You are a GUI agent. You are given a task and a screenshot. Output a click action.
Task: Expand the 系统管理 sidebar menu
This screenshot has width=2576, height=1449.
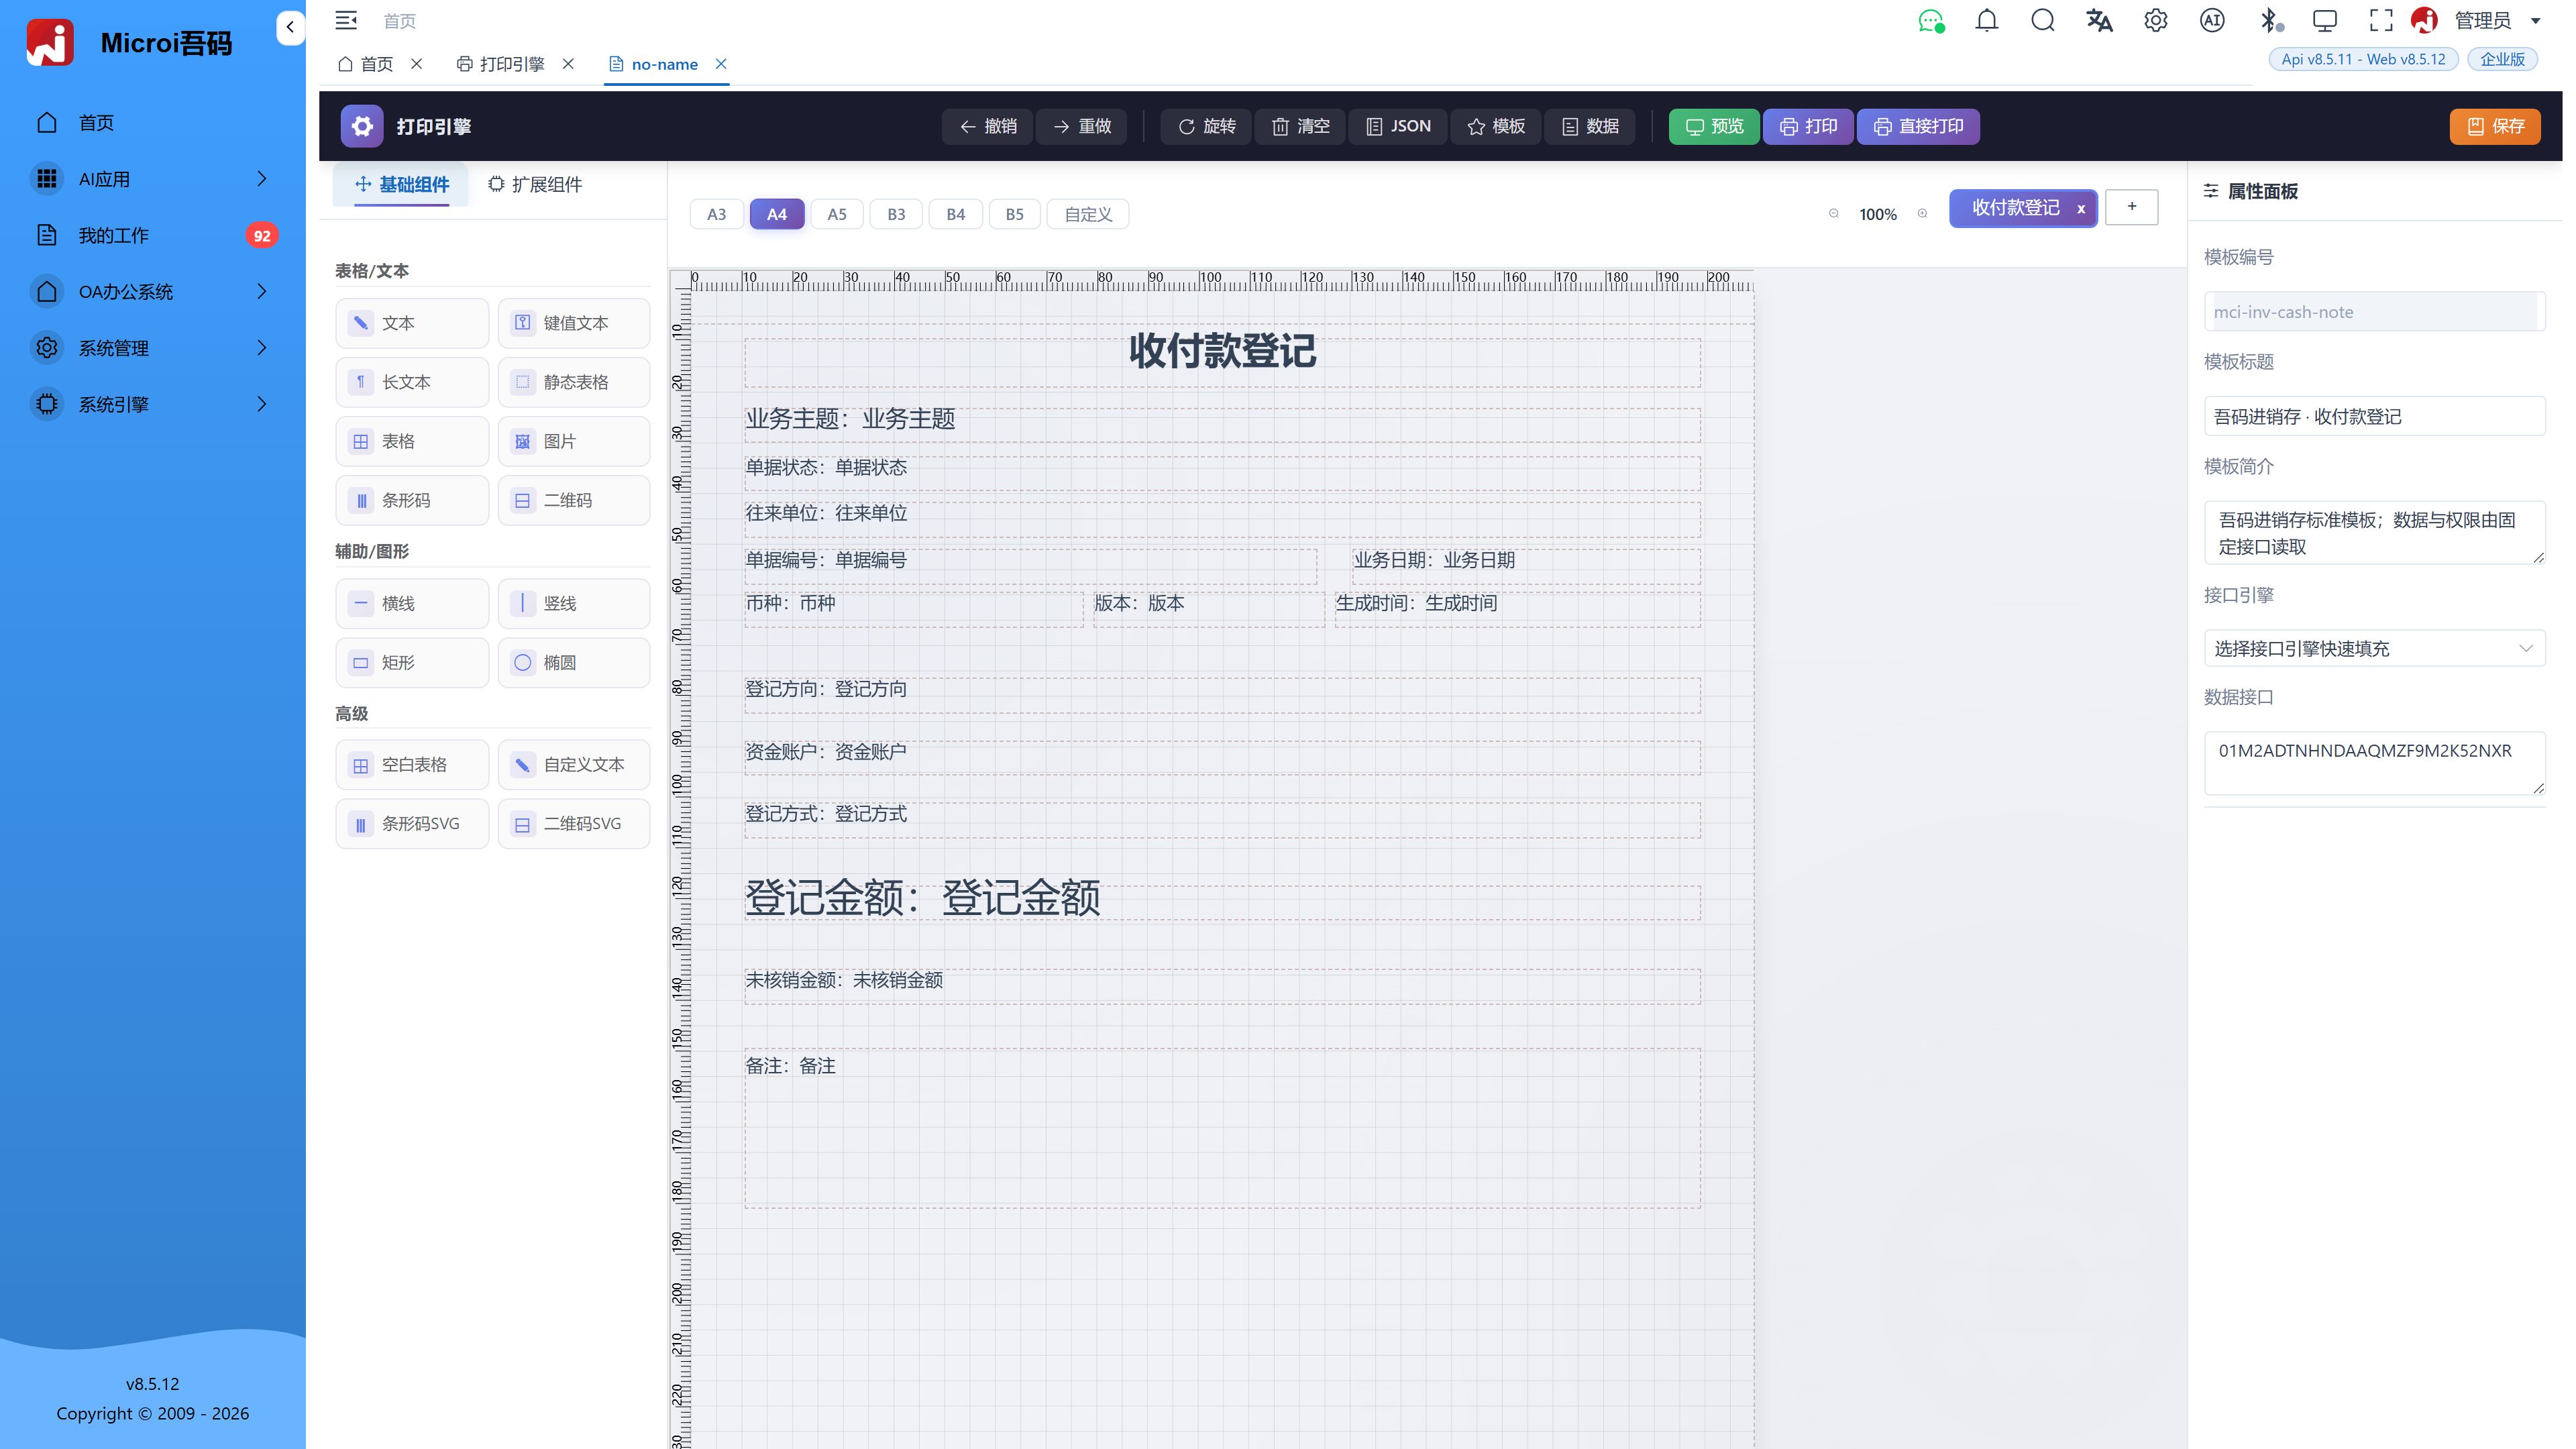152,348
